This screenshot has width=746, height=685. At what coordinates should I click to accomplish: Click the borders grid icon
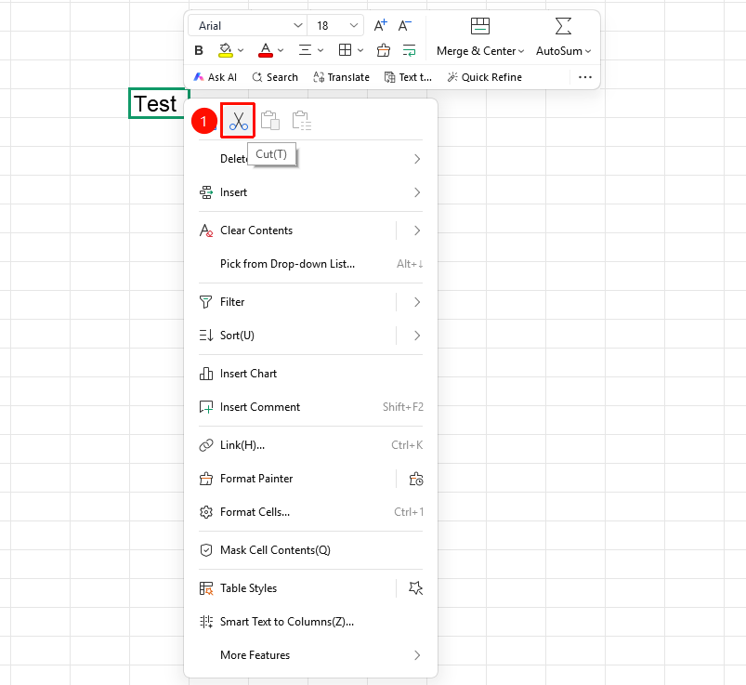point(345,50)
